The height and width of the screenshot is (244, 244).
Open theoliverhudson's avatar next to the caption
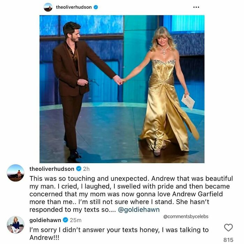15,173
